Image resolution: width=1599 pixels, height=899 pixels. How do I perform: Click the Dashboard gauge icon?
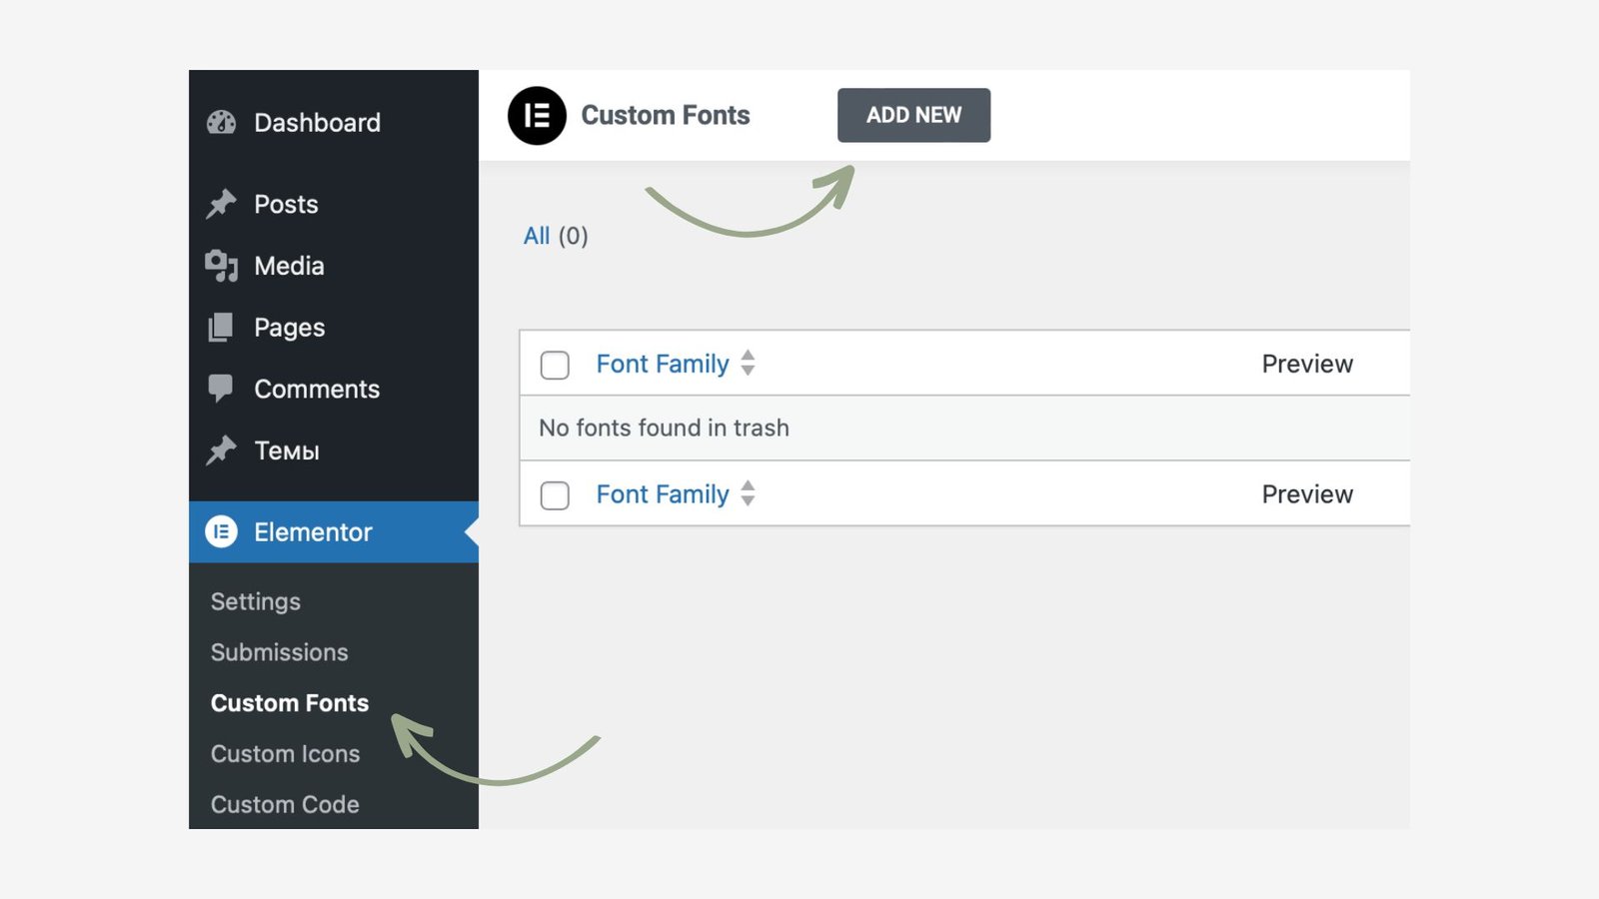tap(221, 123)
